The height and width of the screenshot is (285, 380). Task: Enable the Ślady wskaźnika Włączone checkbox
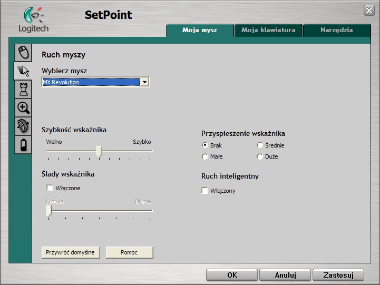(x=50, y=188)
